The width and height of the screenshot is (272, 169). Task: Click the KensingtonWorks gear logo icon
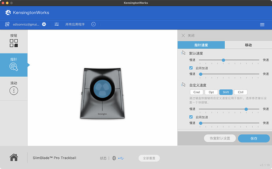click(8, 13)
